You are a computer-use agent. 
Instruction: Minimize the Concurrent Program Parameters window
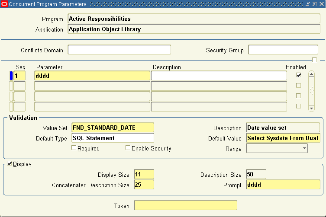(307, 4)
